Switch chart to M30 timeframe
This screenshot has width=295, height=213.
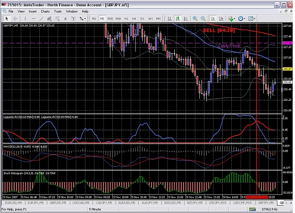pos(118,18)
